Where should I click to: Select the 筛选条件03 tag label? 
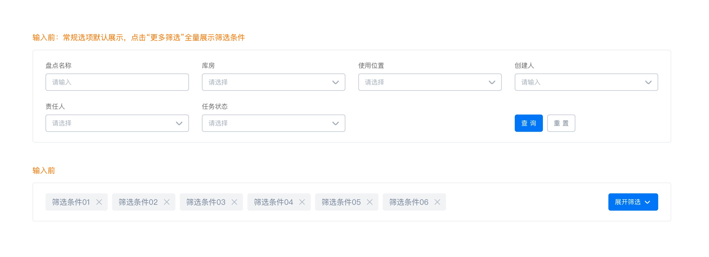[x=206, y=202]
